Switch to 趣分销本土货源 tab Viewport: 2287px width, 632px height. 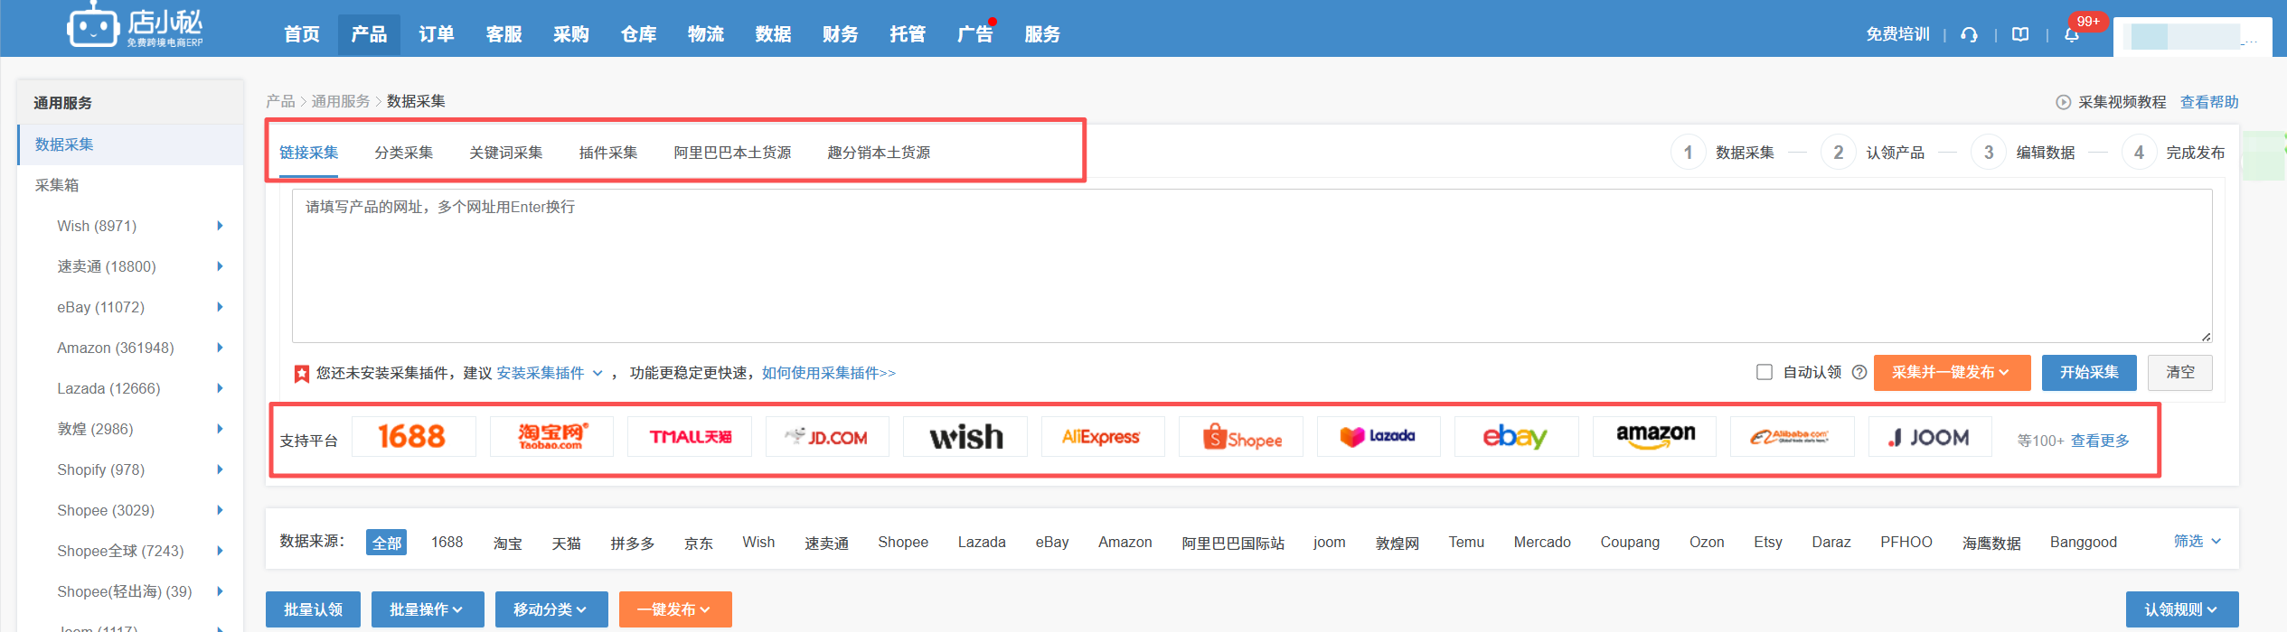point(879,153)
